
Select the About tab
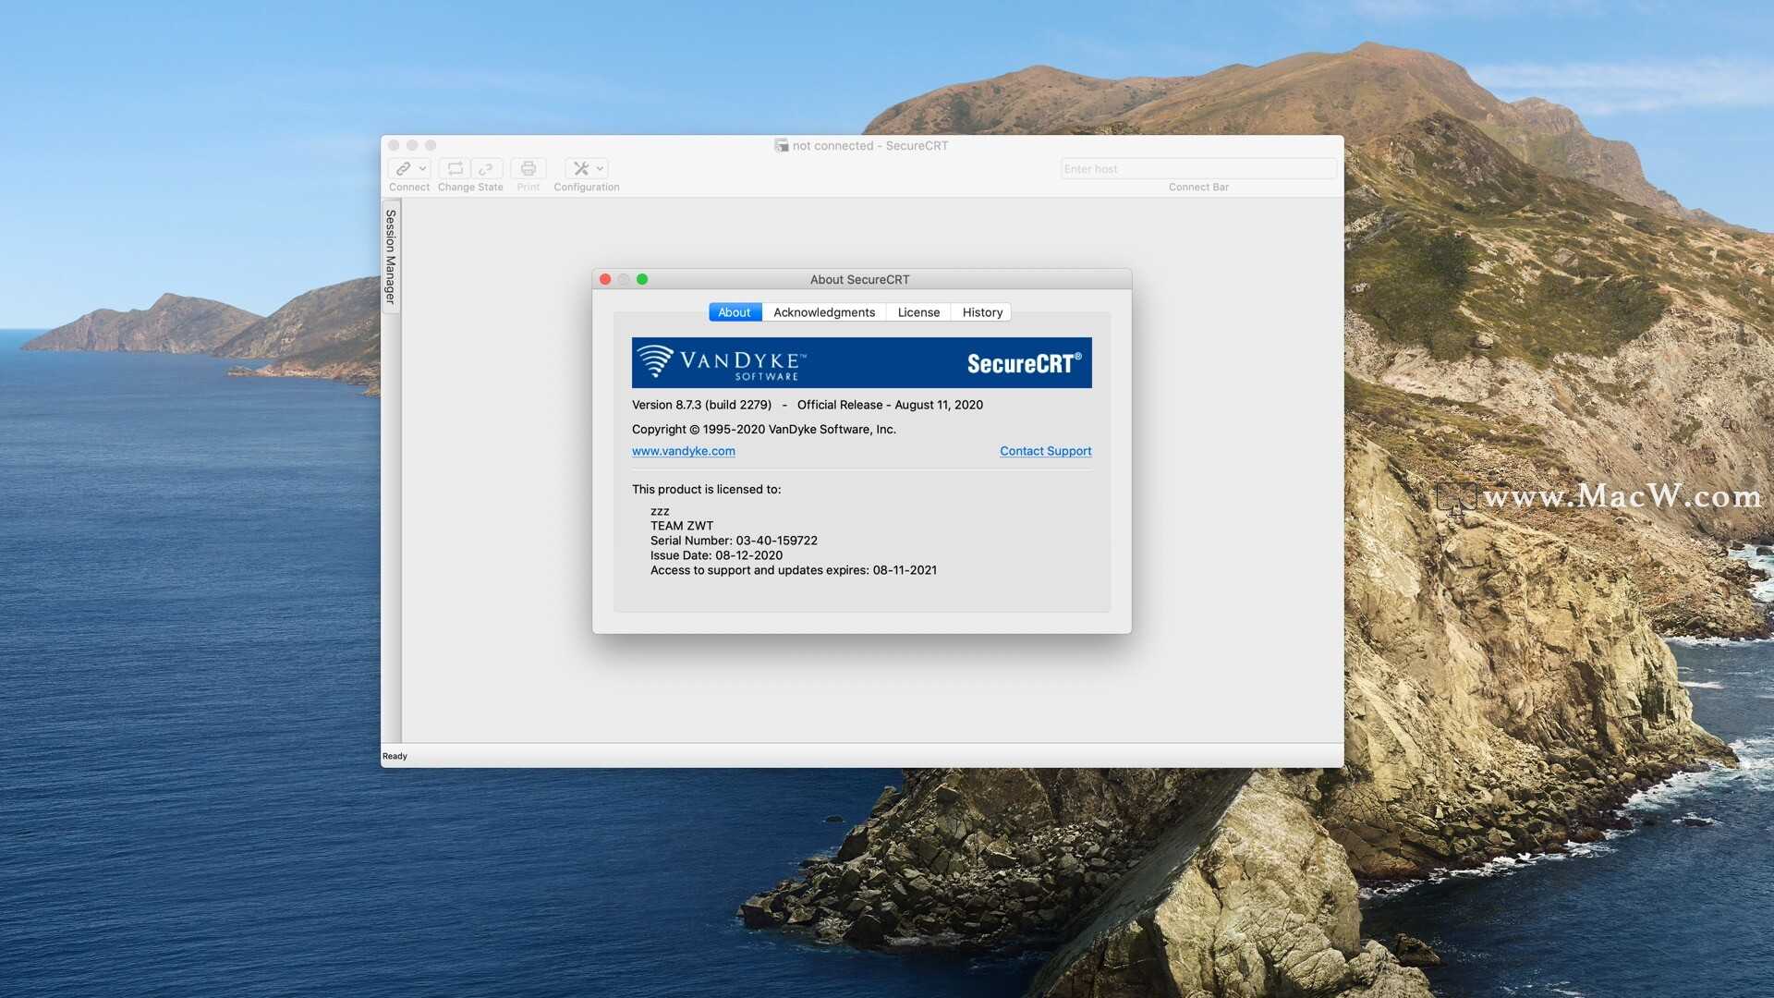click(x=735, y=312)
